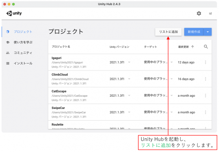This screenshot has width=219, height=152.
Task: Open the settings gear icon
Action: point(199,13)
